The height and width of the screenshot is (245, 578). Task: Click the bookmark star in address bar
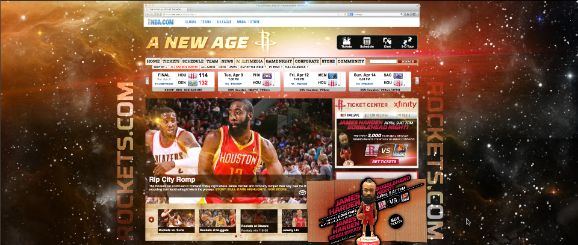338,14
